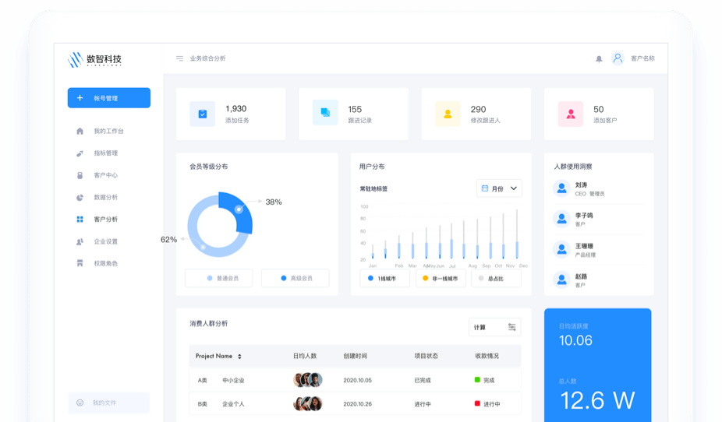
Task: Click the people icon beside 企业设置
Action: (x=80, y=241)
